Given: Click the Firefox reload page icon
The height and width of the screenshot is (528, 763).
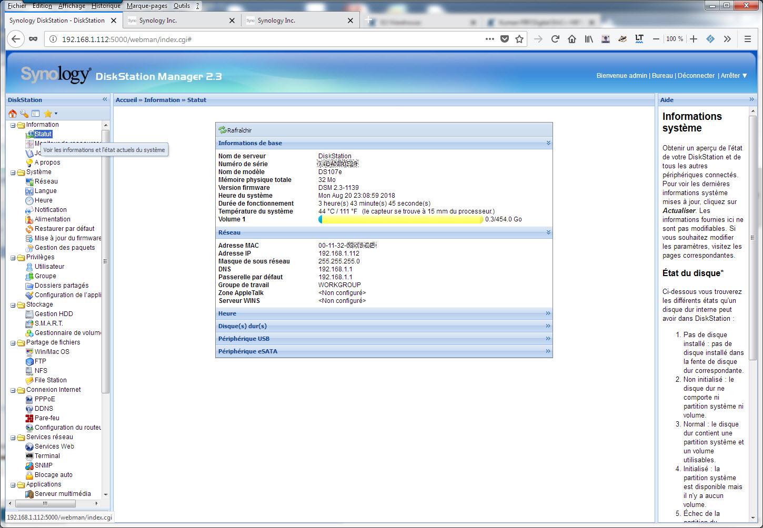Looking at the screenshot, I should [x=555, y=39].
